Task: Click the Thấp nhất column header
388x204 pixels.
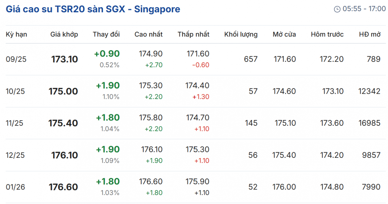Action: tap(193, 34)
